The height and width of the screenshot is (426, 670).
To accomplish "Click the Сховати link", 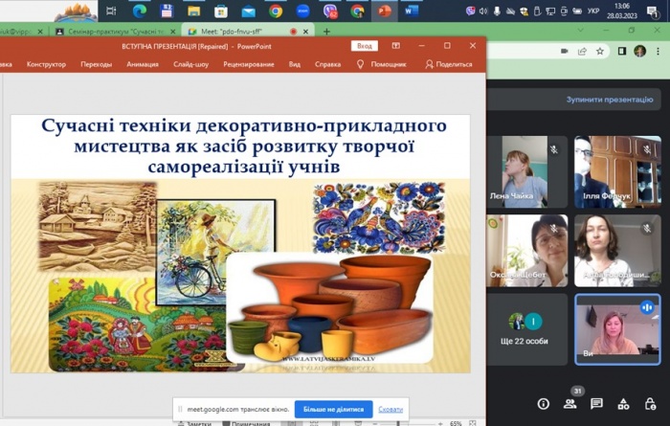I will [x=391, y=409].
